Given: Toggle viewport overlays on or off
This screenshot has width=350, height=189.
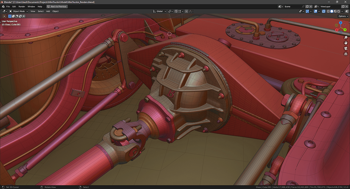Looking at the screenshot, I should tap(315, 11).
